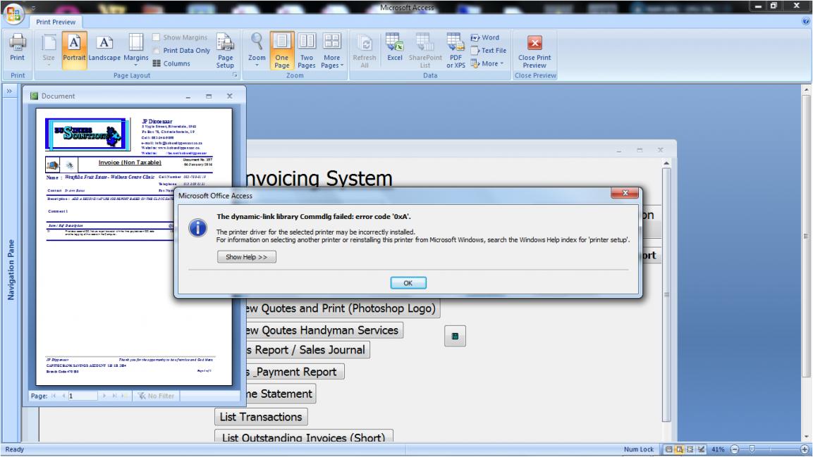Click OK in the error dialog
The image size is (813, 457).
pos(408,283)
